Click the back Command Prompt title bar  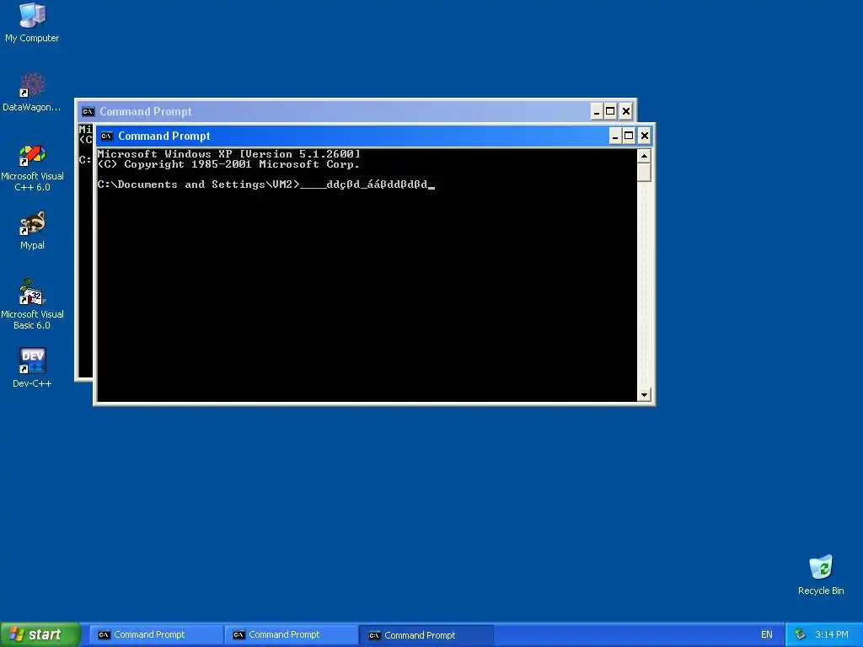[x=356, y=112]
